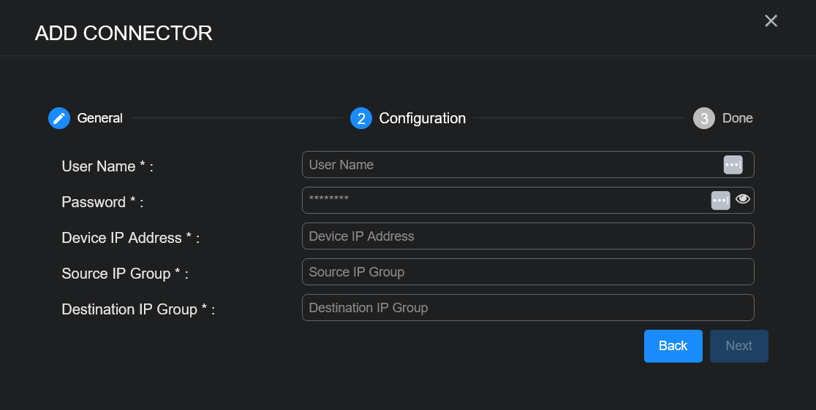Go to the General step label
This screenshot has height=410, width=816.
(100, 118)
